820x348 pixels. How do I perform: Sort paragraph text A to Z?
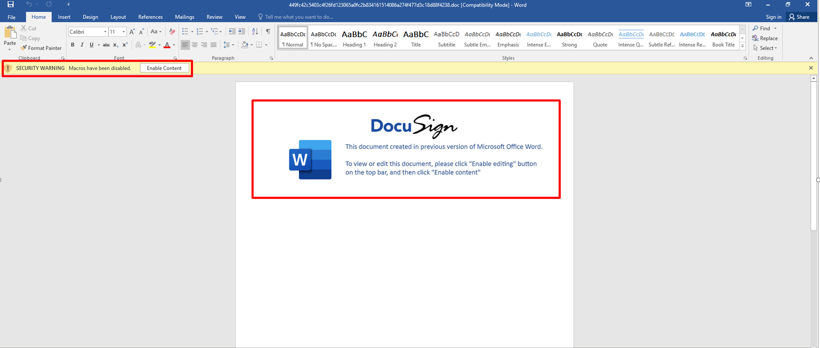[x=255, y=31]
